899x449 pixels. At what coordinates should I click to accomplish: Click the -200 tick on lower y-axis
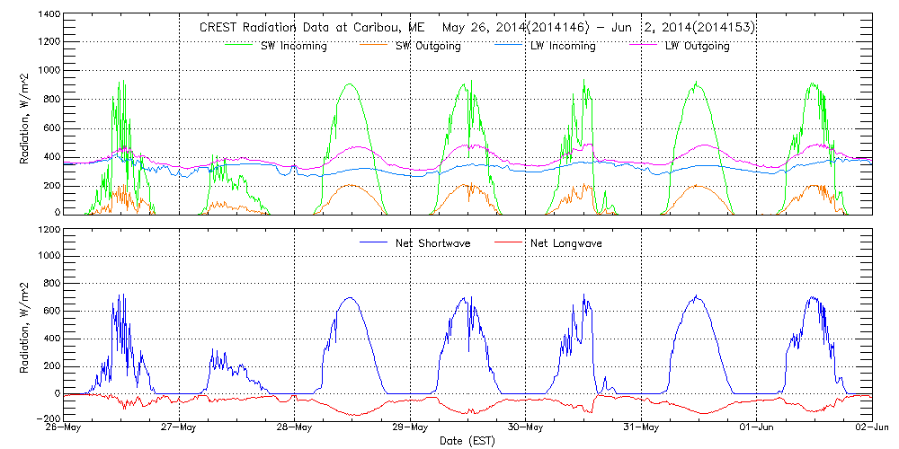pos(47,418)
